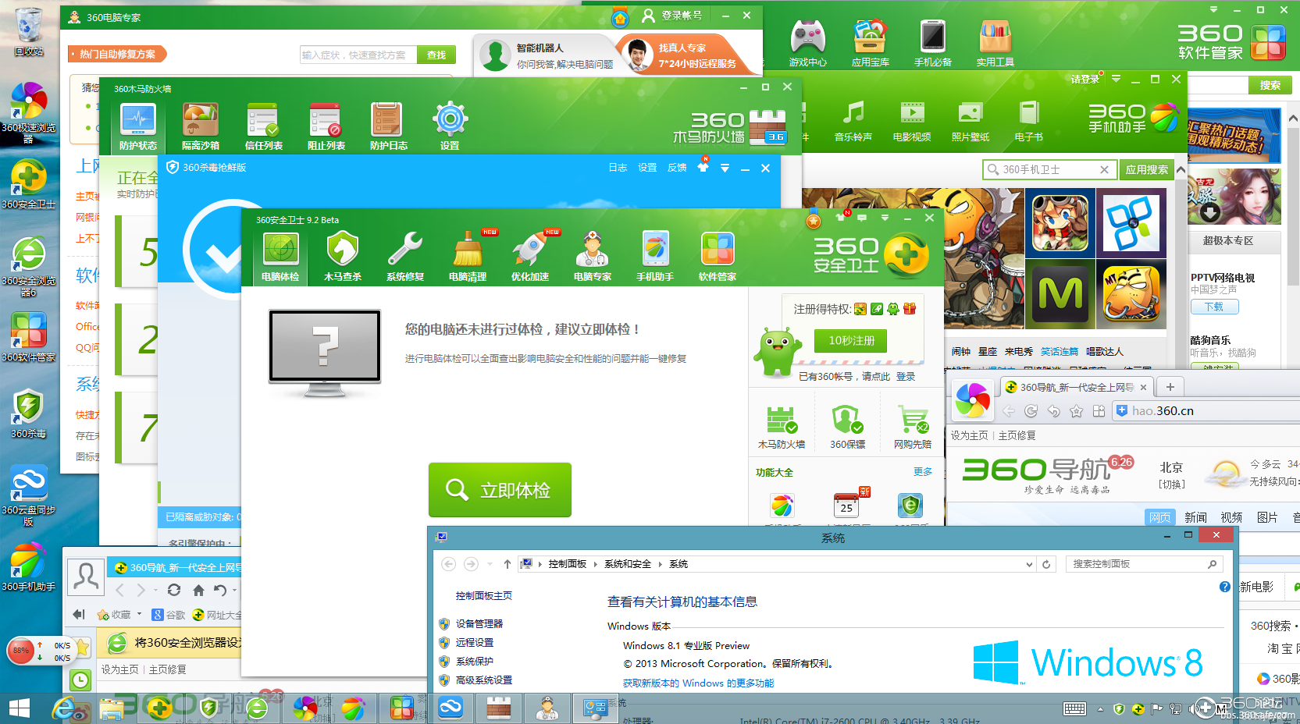Click 设置 in 360杀毒 title bar
Image resolution: width=1300 pixels, height=724 pixels.
tap(647, 168)
